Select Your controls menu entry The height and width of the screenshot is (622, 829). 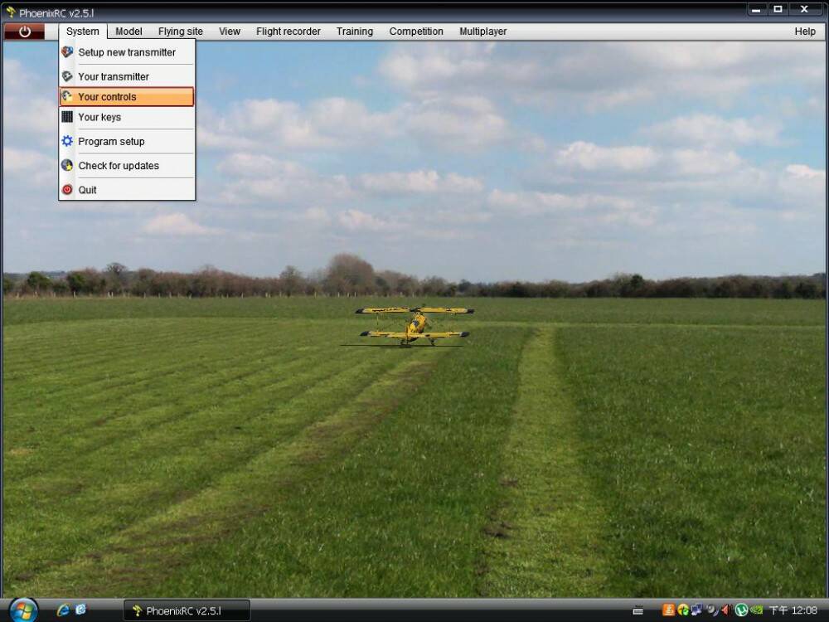tap(127, 97)
